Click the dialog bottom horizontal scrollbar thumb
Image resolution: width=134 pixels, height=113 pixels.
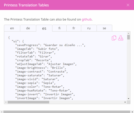(67, 112)
